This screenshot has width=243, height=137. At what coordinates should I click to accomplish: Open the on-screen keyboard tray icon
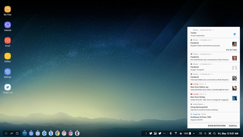click(200, 133)
